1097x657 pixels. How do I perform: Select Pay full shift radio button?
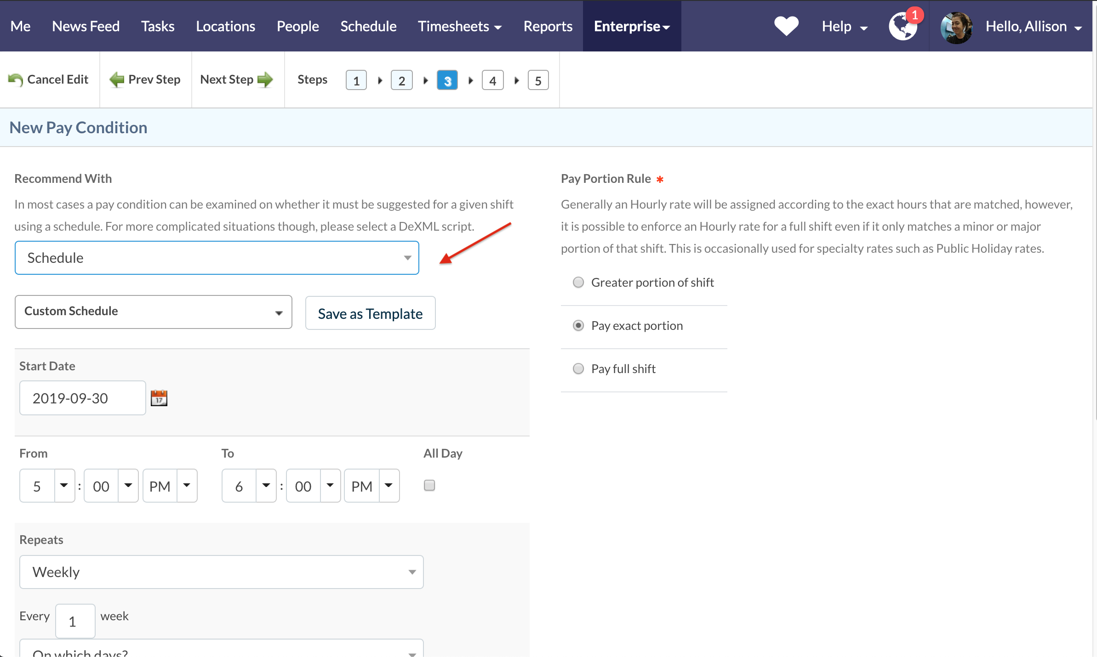(x=578, y=368)
